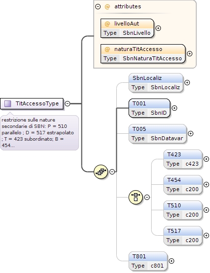
Task: Click the purple TitAccessoType complex type icon
Action: click(x=8, y=103)
